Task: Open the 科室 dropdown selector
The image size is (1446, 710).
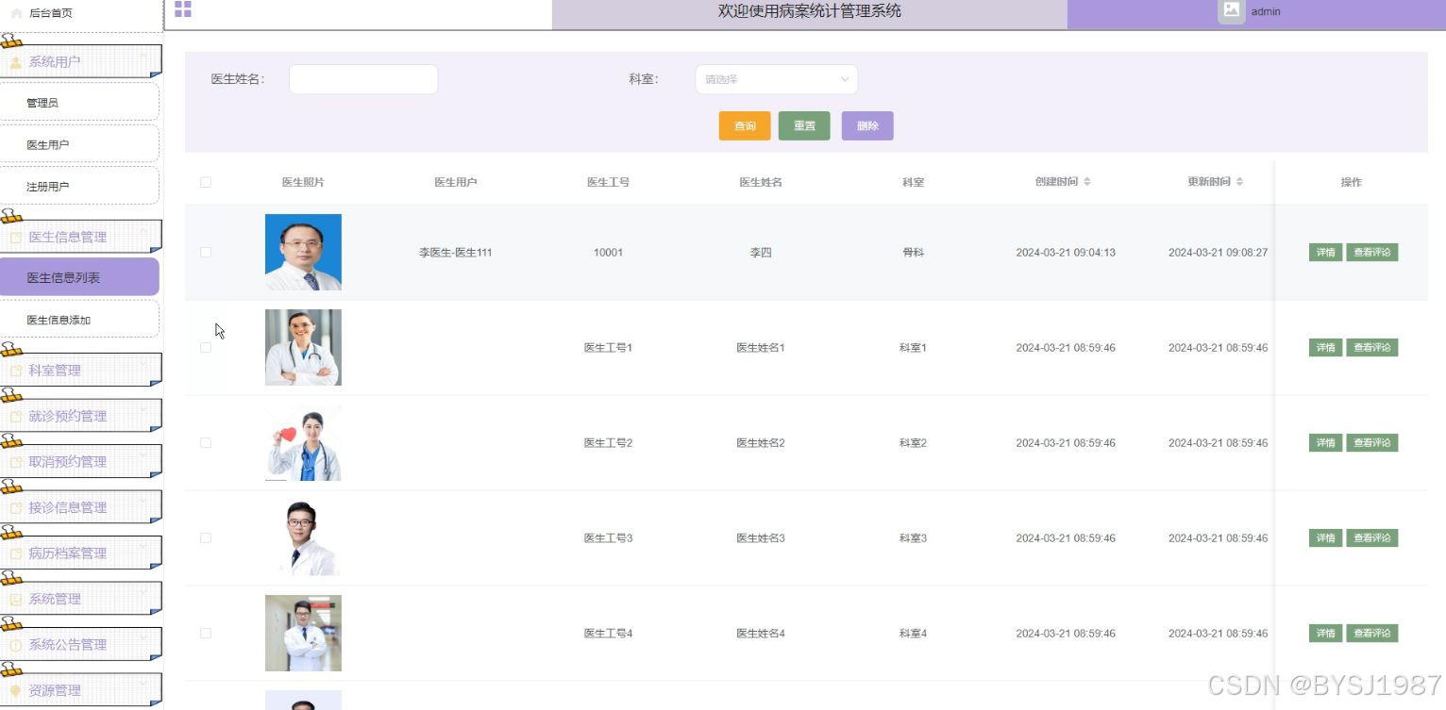Action: click(x=777, y=79)
